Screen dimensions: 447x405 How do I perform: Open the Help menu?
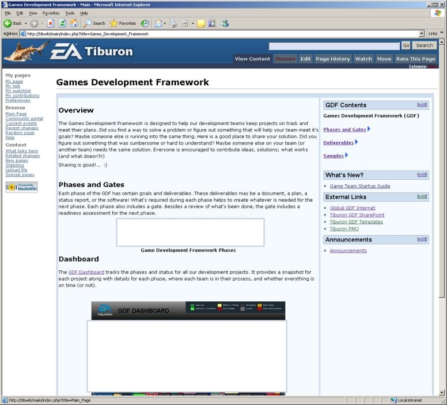pos(84,13)
